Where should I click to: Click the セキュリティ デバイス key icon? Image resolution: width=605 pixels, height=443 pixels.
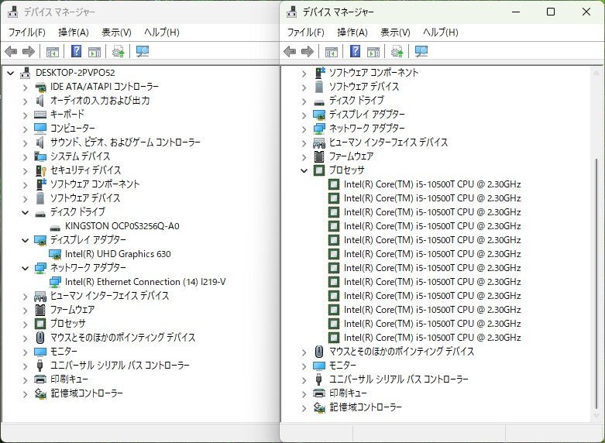pos(40,170)
